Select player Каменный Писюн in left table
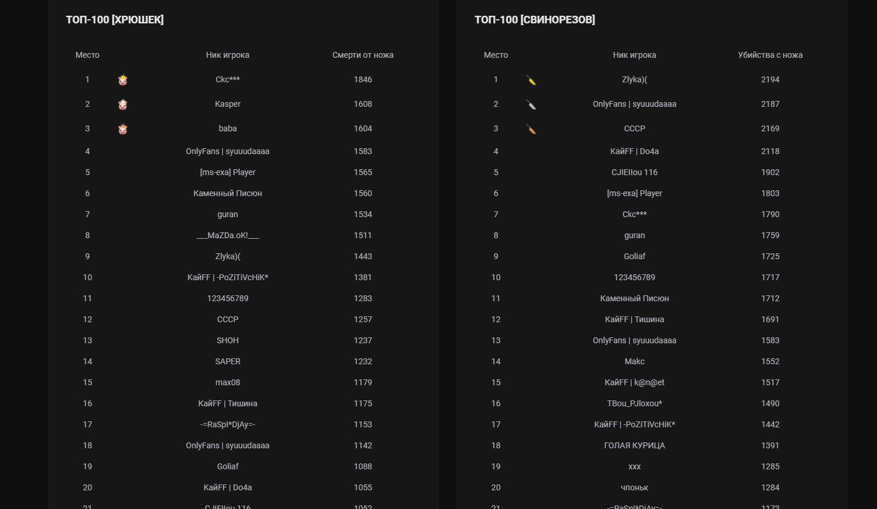The height and width of the screenshot is (509, 877). (228, 193)
